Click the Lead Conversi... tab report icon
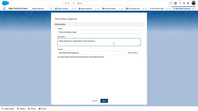 click(x=56, y=9)
